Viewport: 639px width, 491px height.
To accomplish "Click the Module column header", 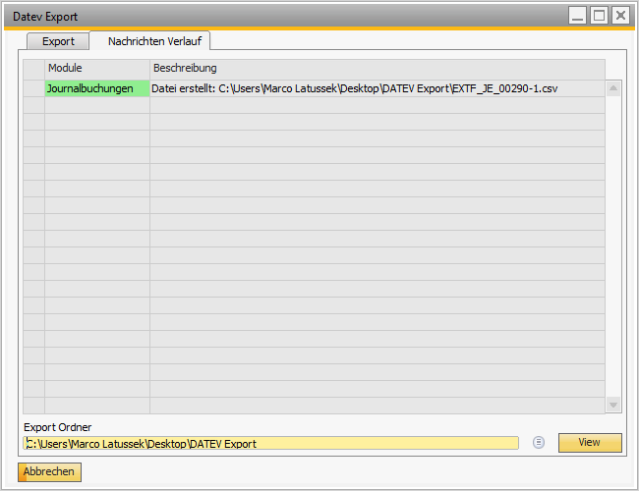I will point(97,69).
